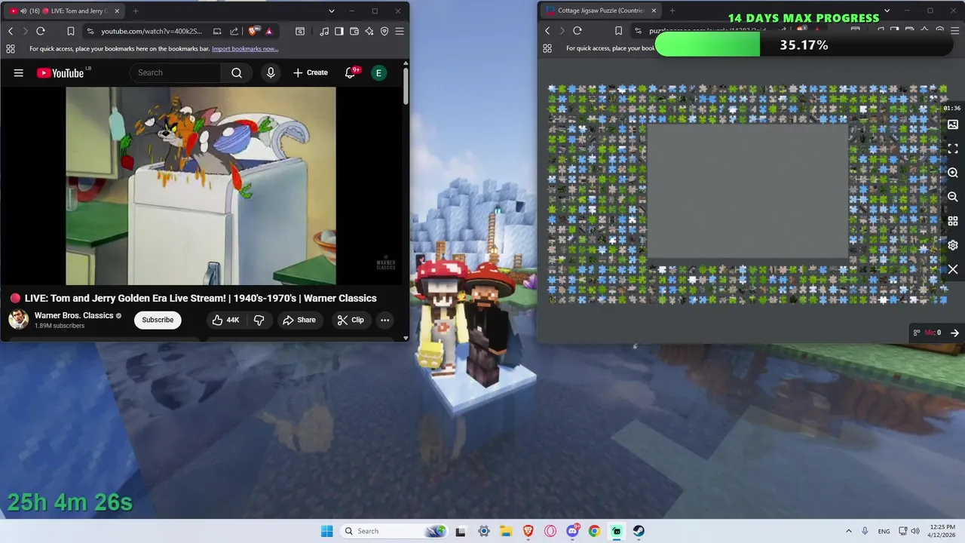Open Warner Bros. Classics channel name
Viewport: 965px width, 543px height.
[74, 315]
